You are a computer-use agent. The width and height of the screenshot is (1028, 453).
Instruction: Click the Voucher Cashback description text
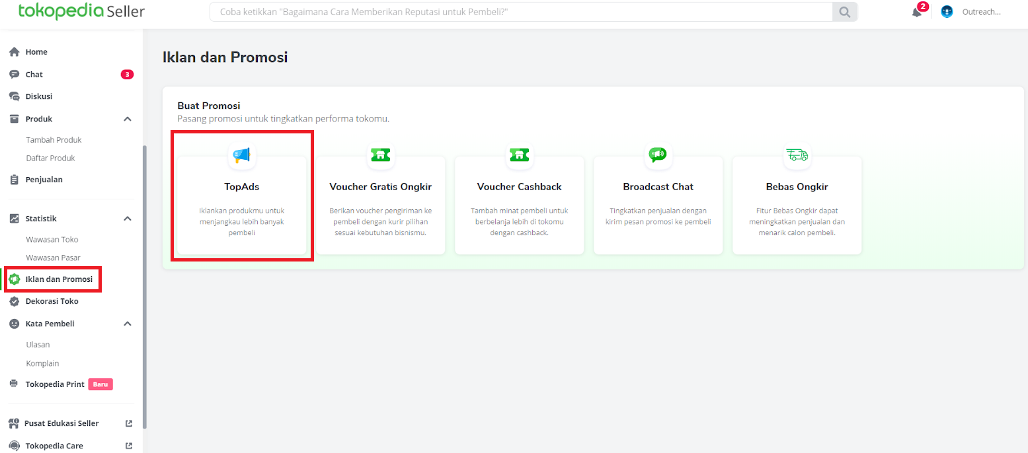(x=519, y=222)
